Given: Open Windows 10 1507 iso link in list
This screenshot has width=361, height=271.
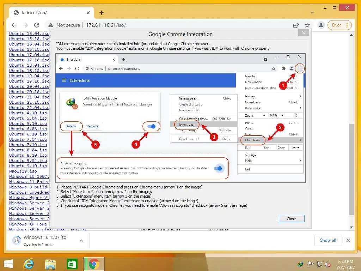Looking at the screenshot, I should click(29, 177).
